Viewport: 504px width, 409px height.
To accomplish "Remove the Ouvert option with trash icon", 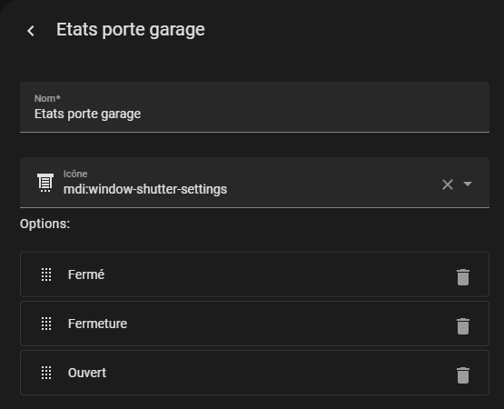I will 463,375.
